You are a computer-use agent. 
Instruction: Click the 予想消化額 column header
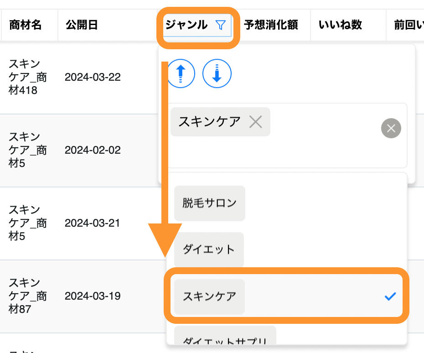[x=271, y=25]
